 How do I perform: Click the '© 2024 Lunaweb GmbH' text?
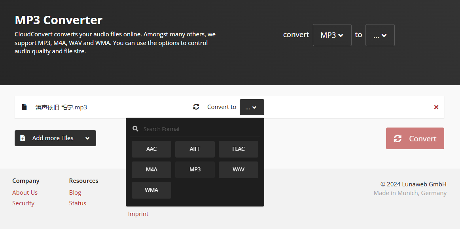tap(413, 184)
